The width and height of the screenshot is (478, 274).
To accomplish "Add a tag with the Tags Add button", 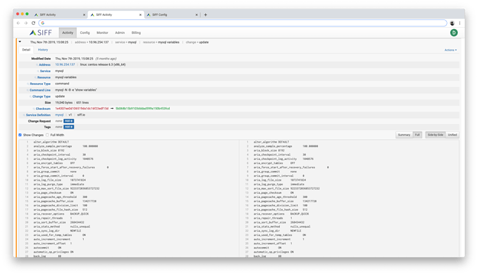I will tap(69, 127).
